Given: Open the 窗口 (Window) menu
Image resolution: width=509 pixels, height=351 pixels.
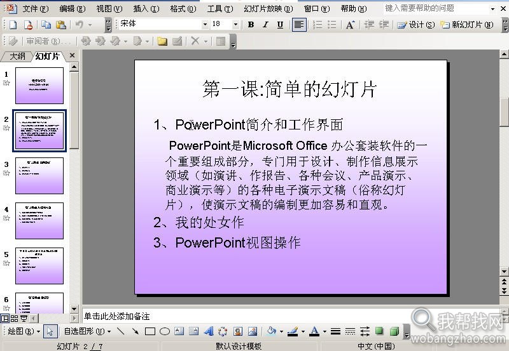Looking at the screenshot, I should tap(317, 9).
